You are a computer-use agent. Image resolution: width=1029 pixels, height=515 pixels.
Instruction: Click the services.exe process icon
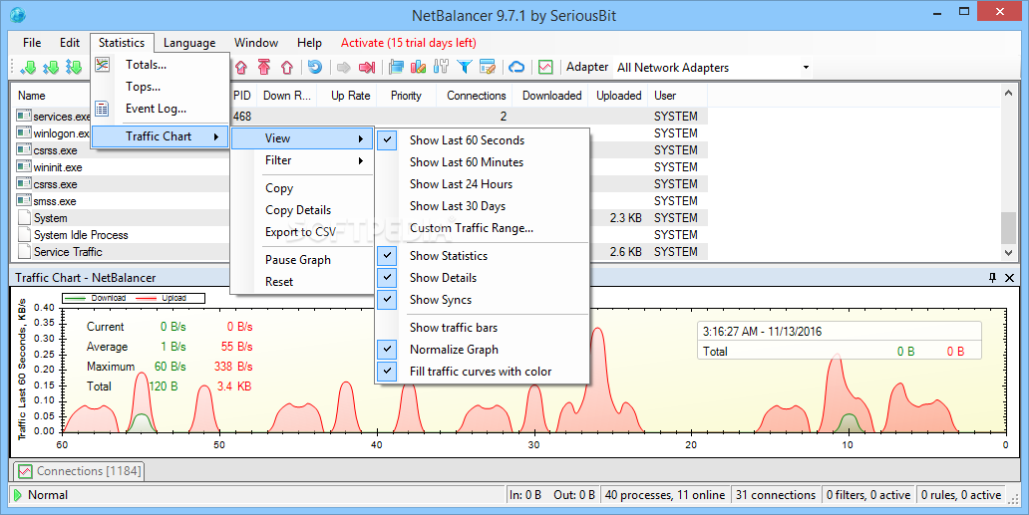pos(24,116)
